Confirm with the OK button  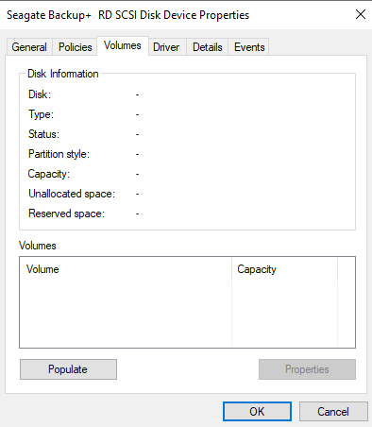257,411
